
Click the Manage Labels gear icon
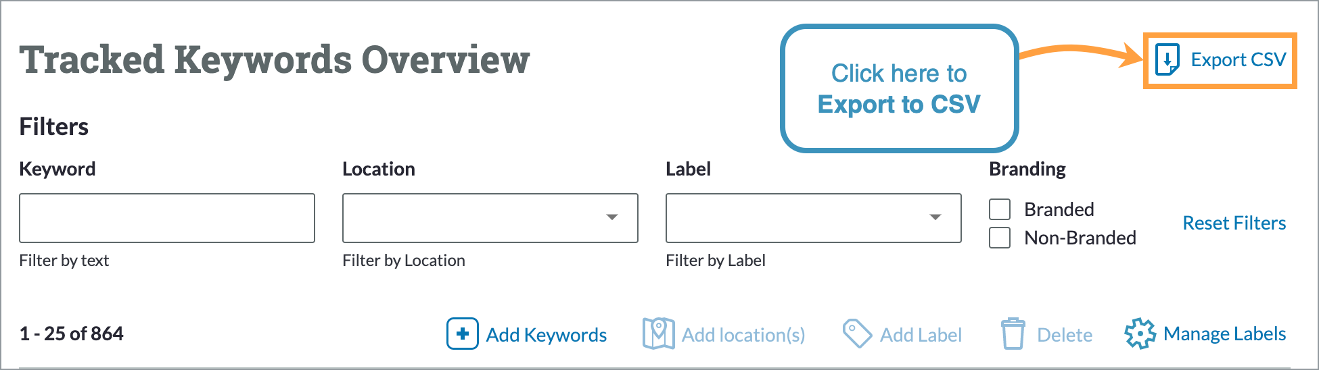(1140, 334)
